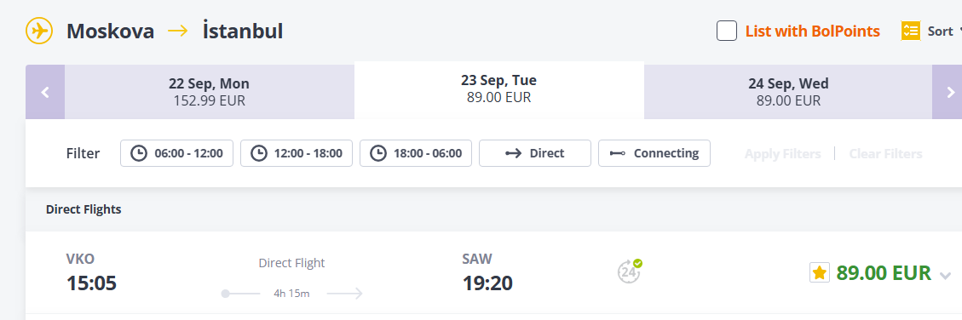Toggle the 18:00 - 06:00 time filter

pyautogui.click(x=416, y=153)
